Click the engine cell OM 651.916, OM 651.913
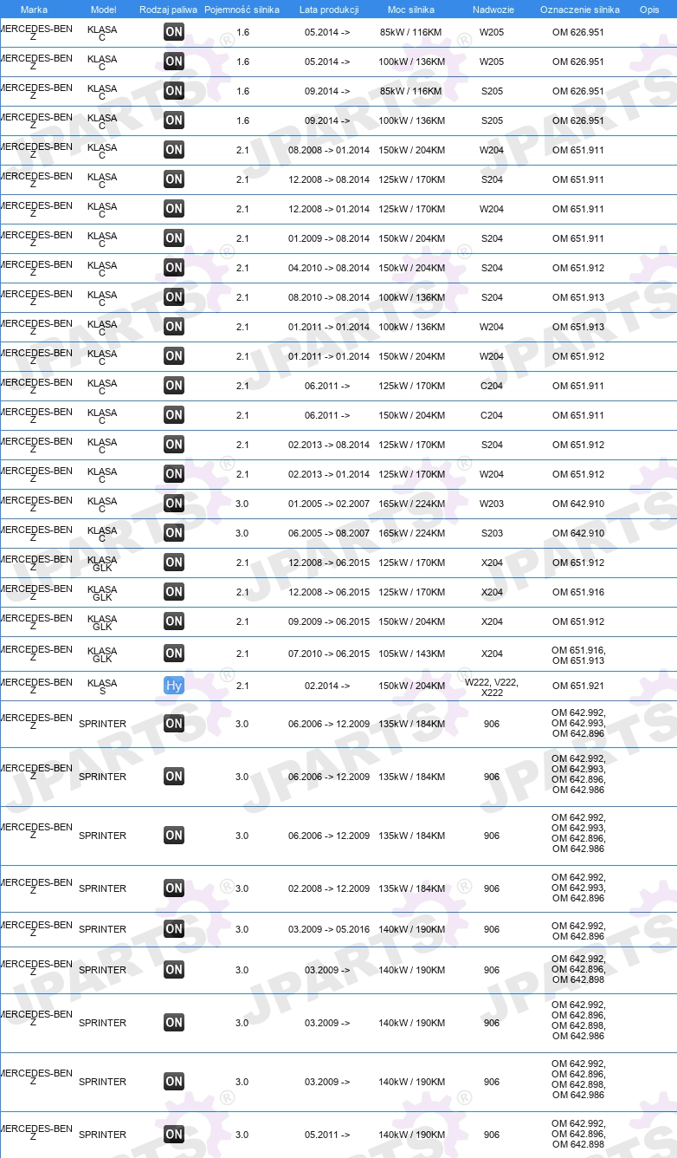Viewport: 677px width, 1158px height. pos(578,655)
